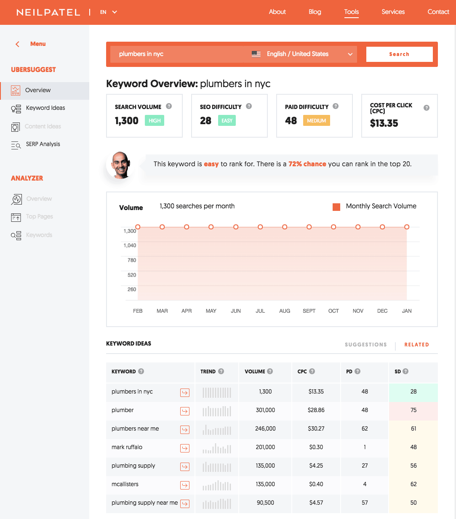The height and width of the screenshot is (519, 456).
Task: Click the MEDIUM paid difficulty badge
Action: pos(317,121)
